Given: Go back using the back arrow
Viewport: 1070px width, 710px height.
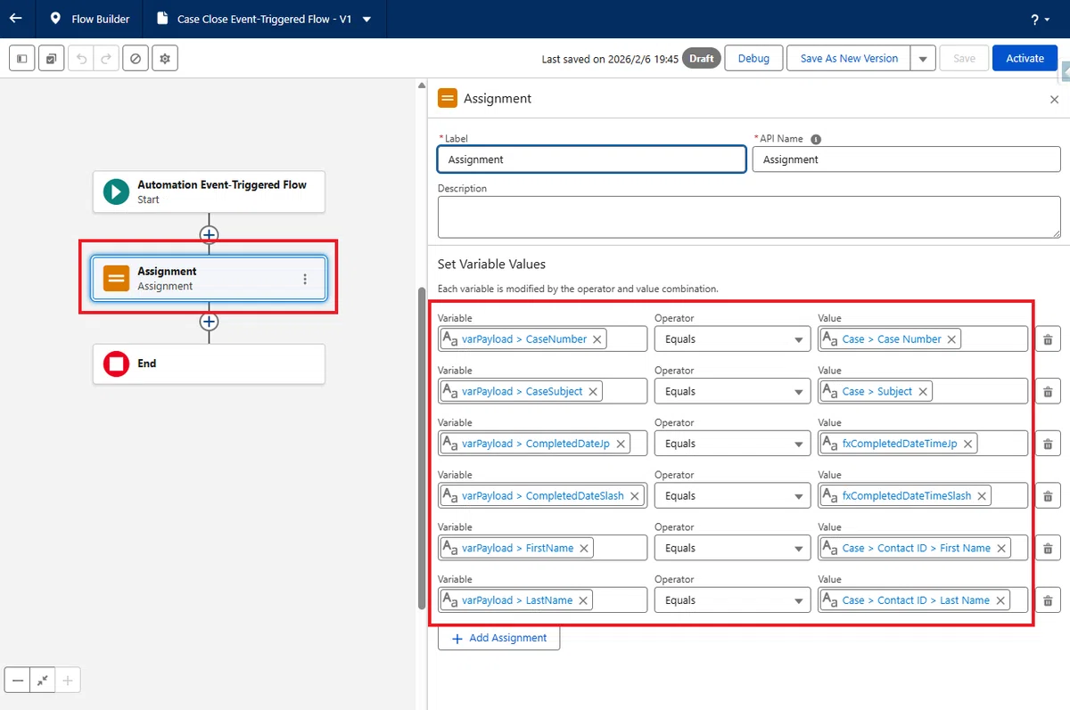Looking at the screenshot, I should pyautogui.click(x=15, y=18).
